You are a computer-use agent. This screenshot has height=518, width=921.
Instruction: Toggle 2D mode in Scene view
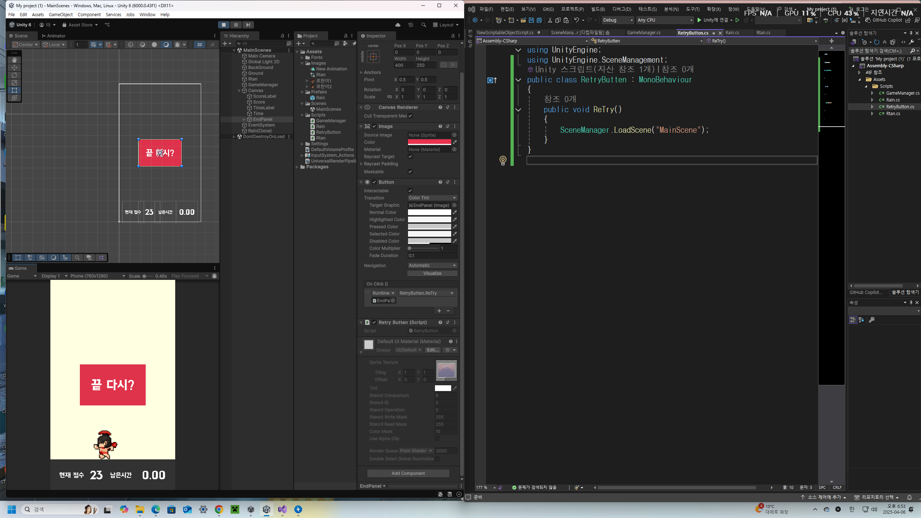pyautogui.click(x=200, y=45)
